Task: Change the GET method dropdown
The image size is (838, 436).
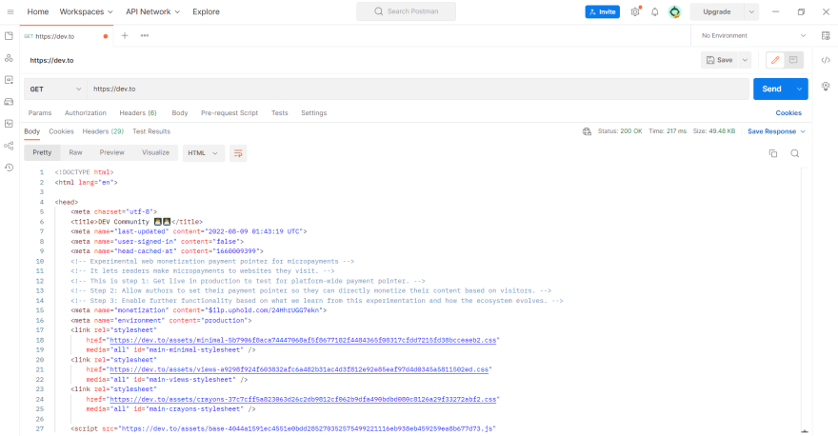Action: point(55,89)
